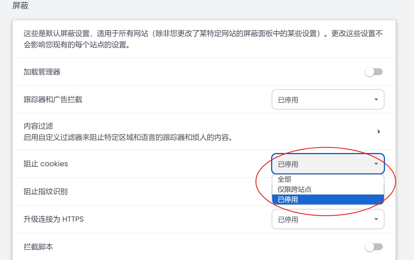Viewport: 414px width, 260px height.
Task: Toggle the 加载管理器 switch
Action: (374, 72)
